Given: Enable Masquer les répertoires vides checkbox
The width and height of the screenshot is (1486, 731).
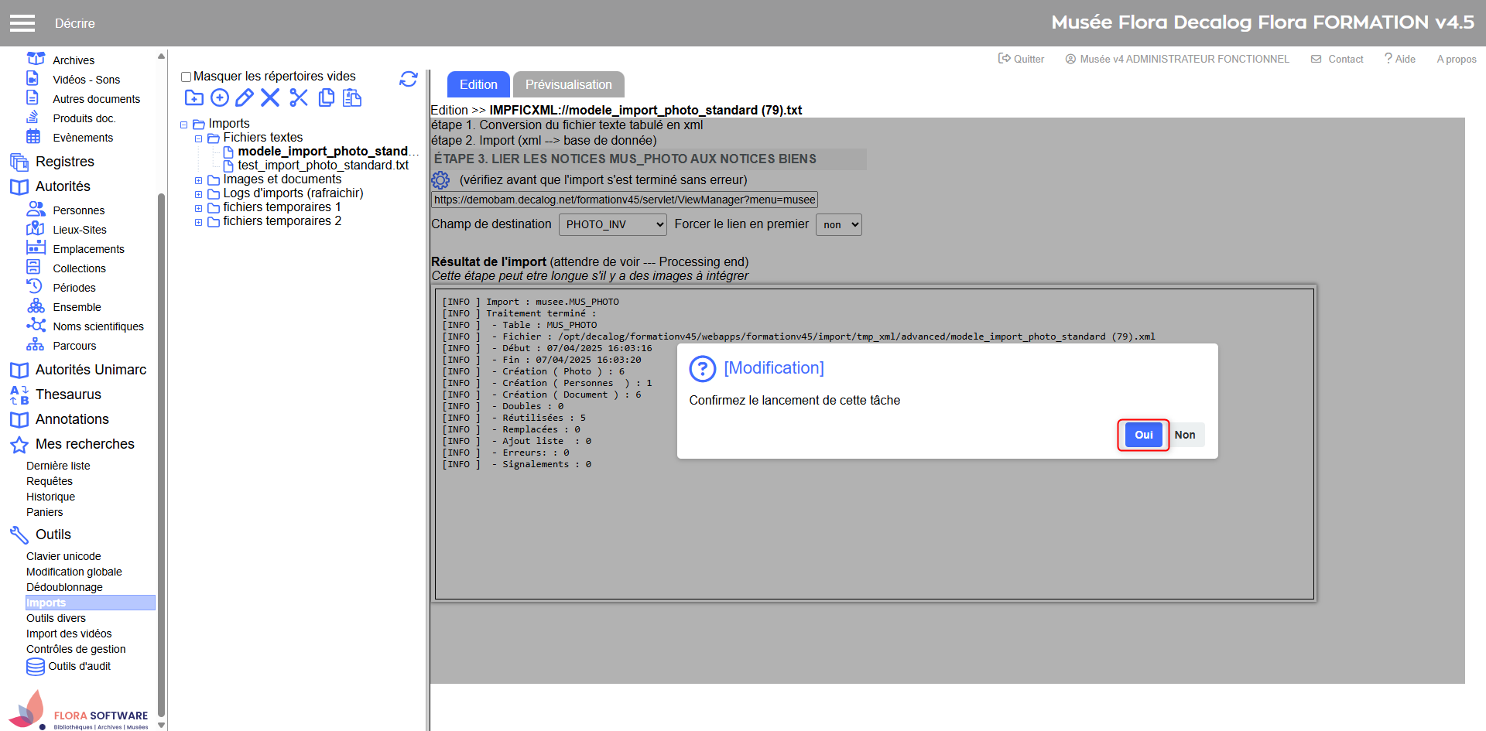Looking at the screenshot, I should click(186, 77).
